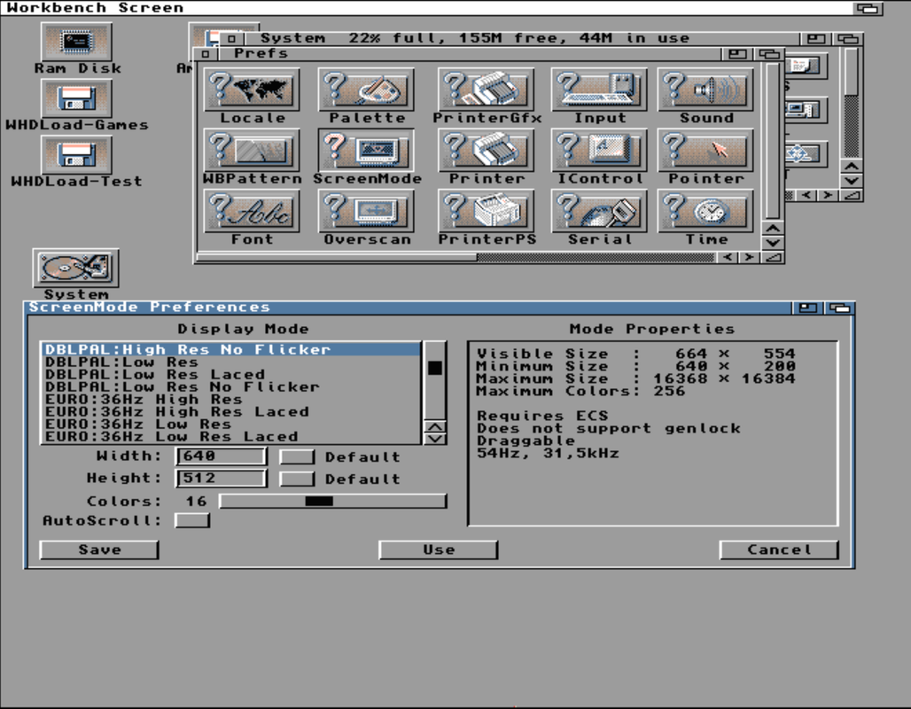Close the Prefs window

click(x=205, y=54)
